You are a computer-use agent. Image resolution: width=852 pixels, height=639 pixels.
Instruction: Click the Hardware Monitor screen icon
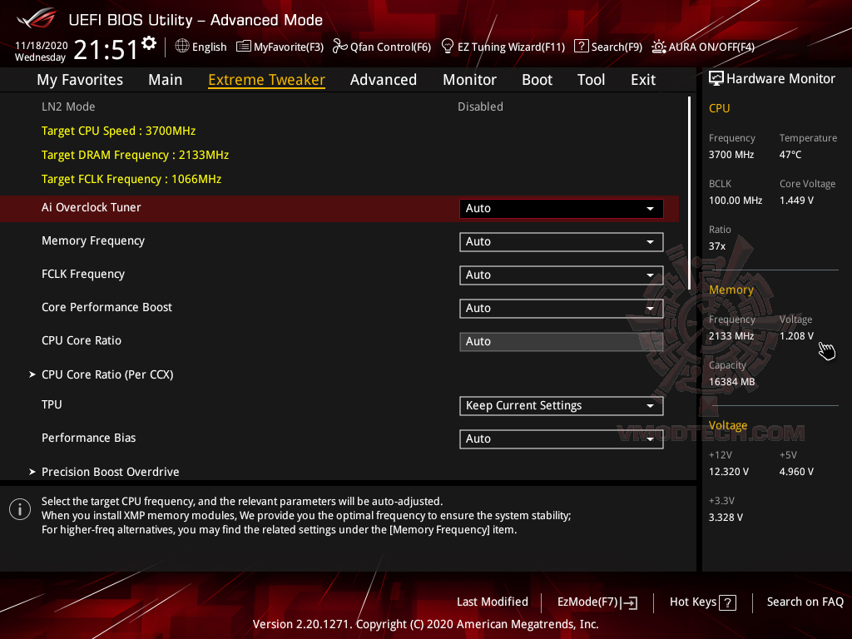point(716,78)
